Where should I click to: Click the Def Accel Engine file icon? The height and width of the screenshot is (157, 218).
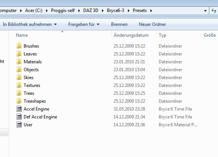coord(19,117)
